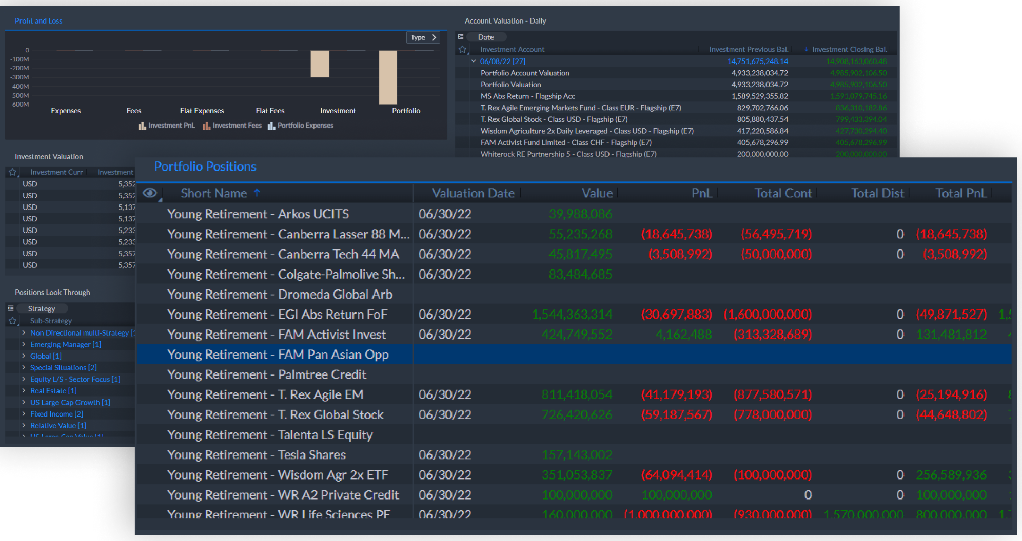
Task: Sort by Total Dist column header
Action: tap(877, 193)
